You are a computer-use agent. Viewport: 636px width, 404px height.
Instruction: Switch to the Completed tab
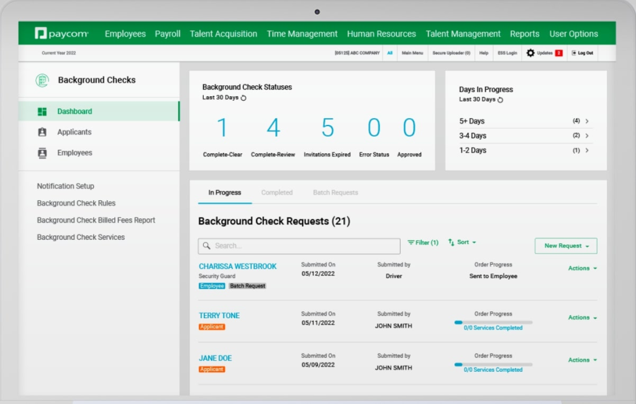point(277,193)
